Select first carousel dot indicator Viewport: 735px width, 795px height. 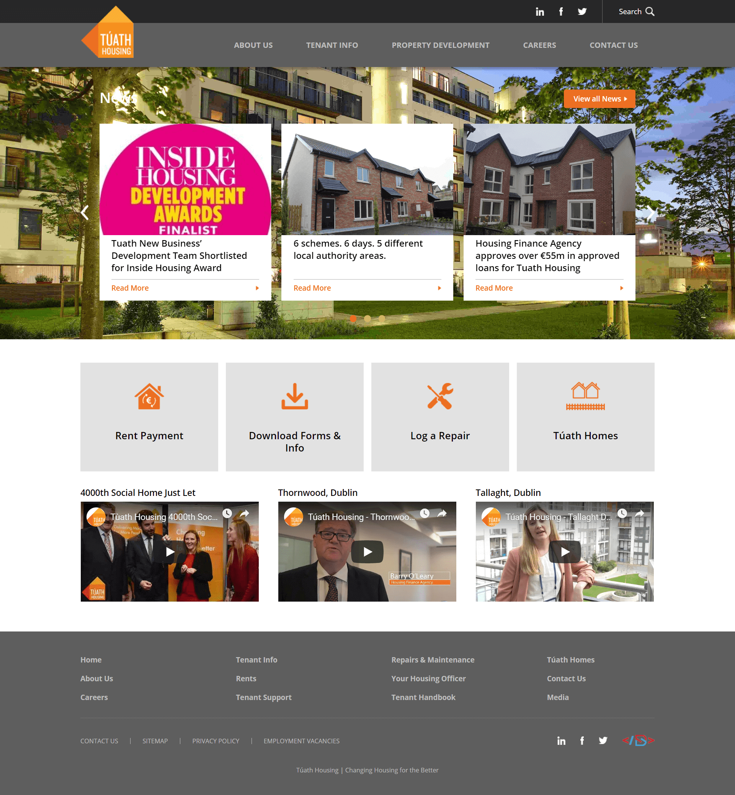tap(353, 318)
